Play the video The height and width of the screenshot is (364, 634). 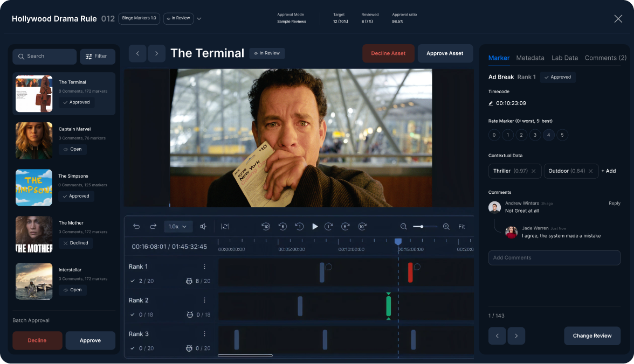(315, 227)
